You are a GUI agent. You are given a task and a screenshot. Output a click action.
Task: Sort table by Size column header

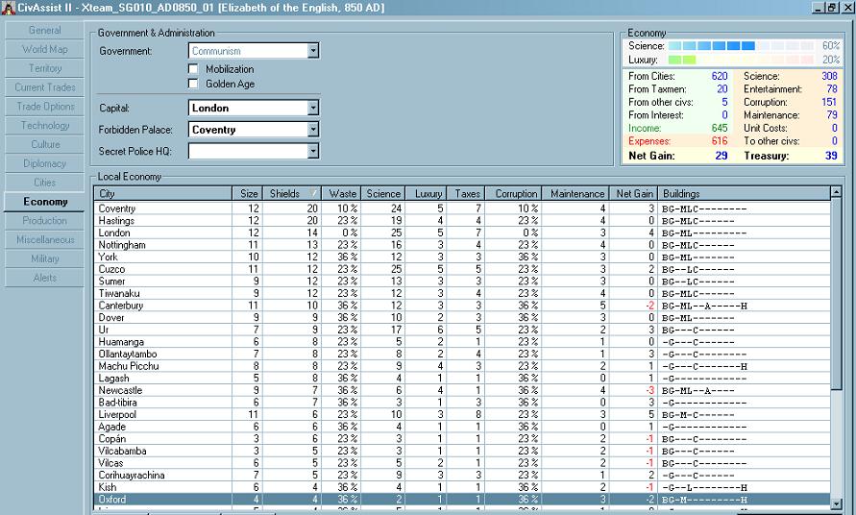point(247,193)
